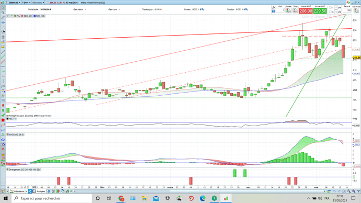Select the green line drawing tool
The height and width of the screenshot is (203, 361).
pos(3,57)
